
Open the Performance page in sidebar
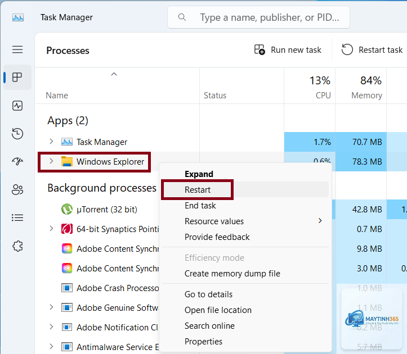tap(17, 106)
